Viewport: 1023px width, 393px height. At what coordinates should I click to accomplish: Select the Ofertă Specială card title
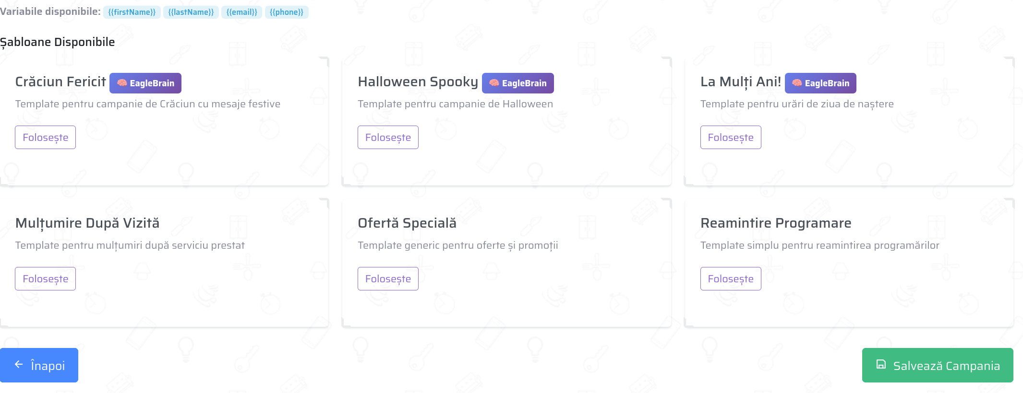(x=407, y=223)
